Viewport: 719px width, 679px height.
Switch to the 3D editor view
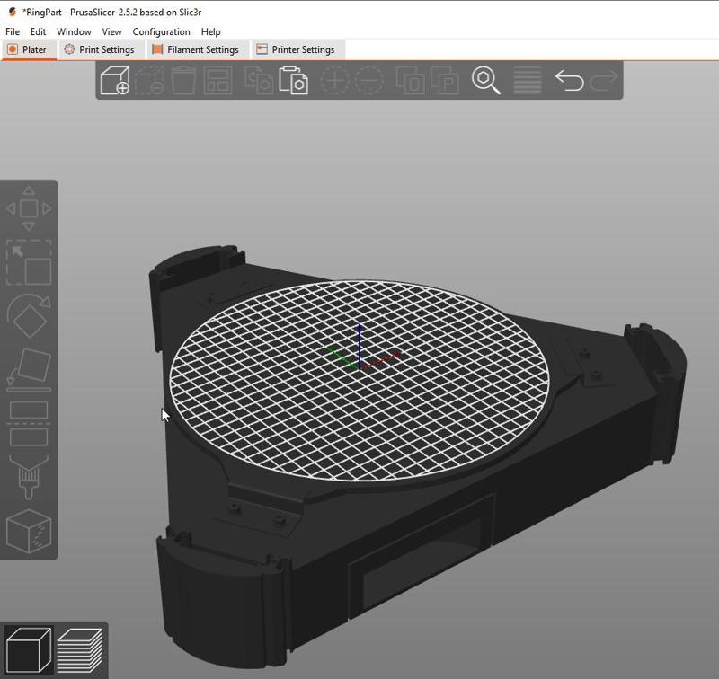pos(29,650)
